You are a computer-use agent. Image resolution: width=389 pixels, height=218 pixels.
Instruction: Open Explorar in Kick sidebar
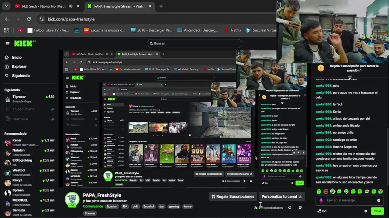[15, 66]
